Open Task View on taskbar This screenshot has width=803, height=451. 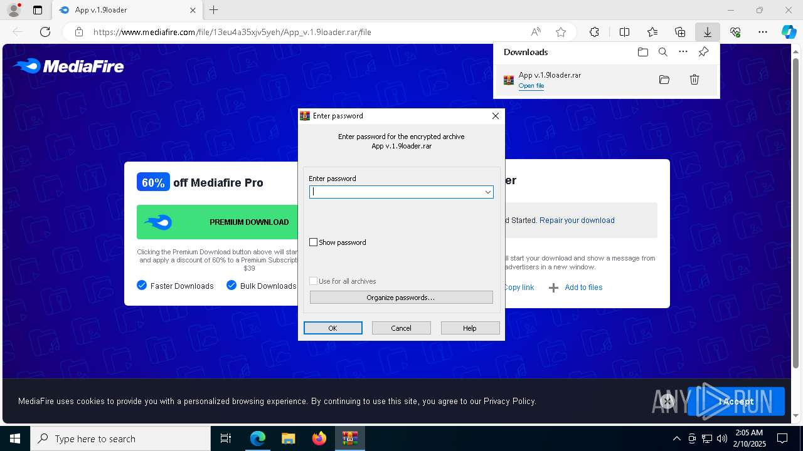pyautogui.click(x=226, y=438)
